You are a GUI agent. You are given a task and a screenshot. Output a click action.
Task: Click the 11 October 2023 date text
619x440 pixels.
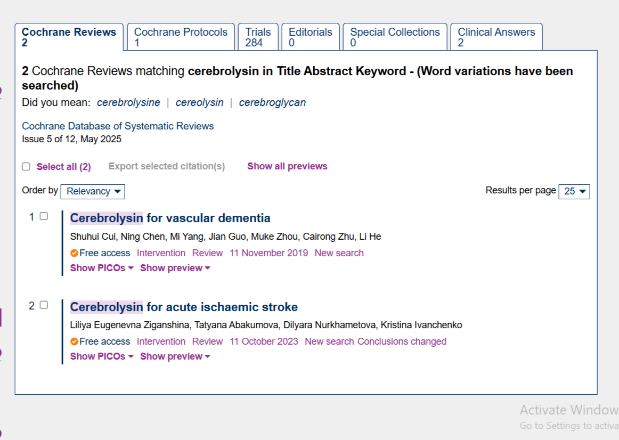(x=264, y=341)
